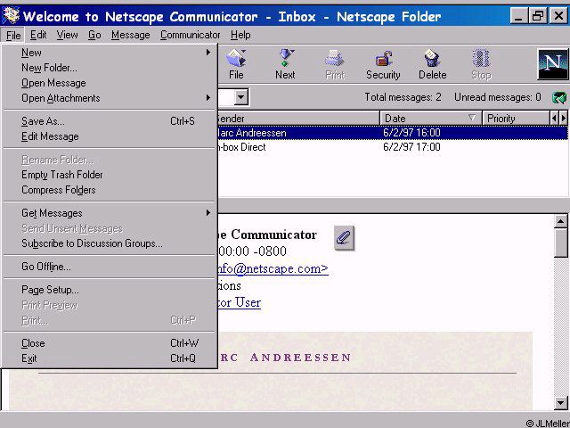Open the Communicator menu

pyautogui.click(x=190, y=35)
